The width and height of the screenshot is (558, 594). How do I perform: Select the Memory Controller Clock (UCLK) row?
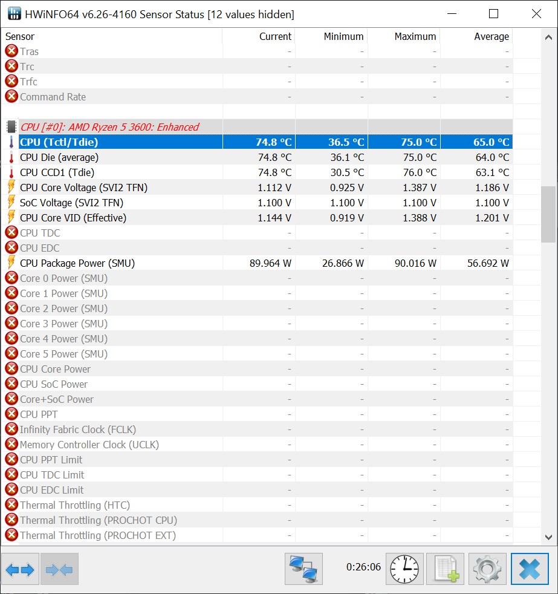(x=257, y=445)
